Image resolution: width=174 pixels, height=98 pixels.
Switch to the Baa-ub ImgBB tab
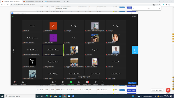(x=55, y=2)
